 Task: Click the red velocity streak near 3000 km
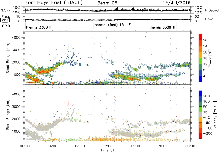tap(68, 104)
